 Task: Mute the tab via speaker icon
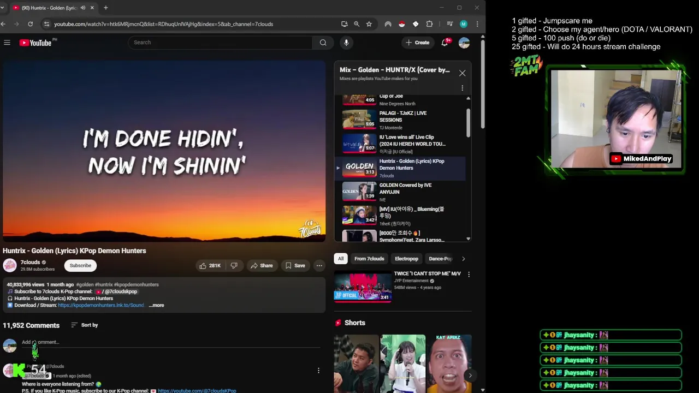pyautogui.click(x=83, y=8)
